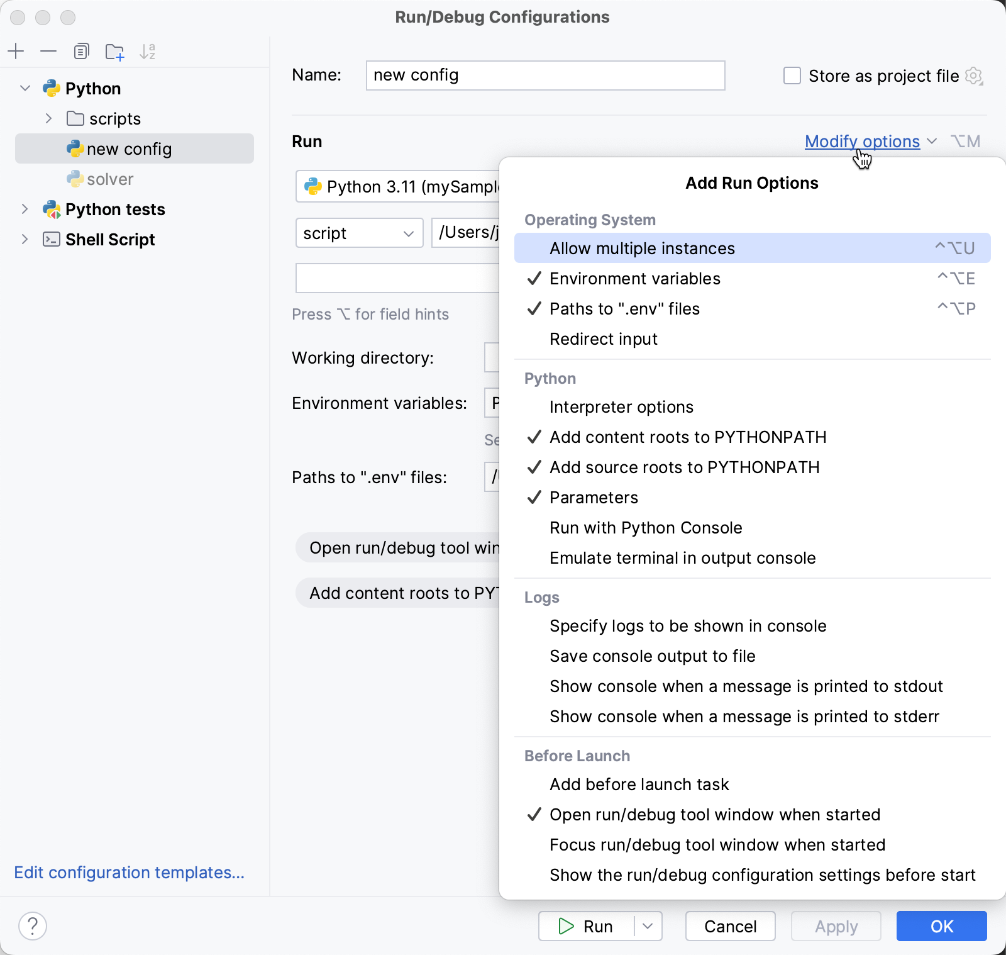Image resolution: width=1006 pixels, height=955 pixels.
Task: Select Run with Python Console
Action: pos(646,528)
